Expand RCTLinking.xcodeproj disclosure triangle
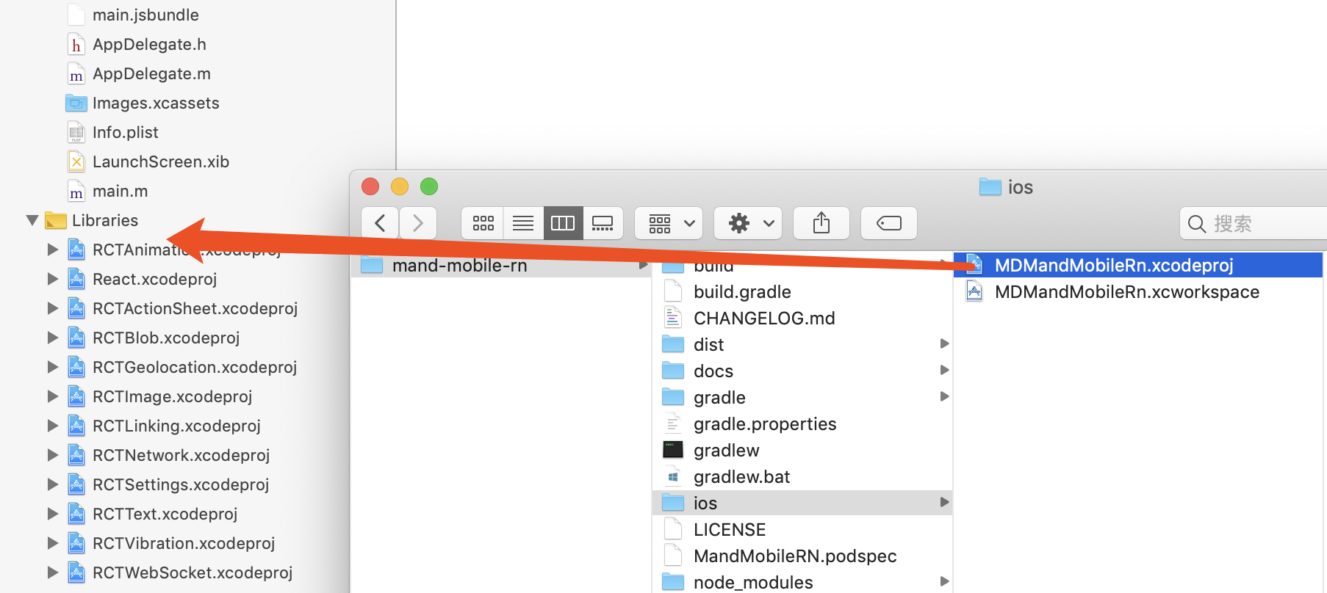Viewport: 1327px width, 593px height. (53, 426)
